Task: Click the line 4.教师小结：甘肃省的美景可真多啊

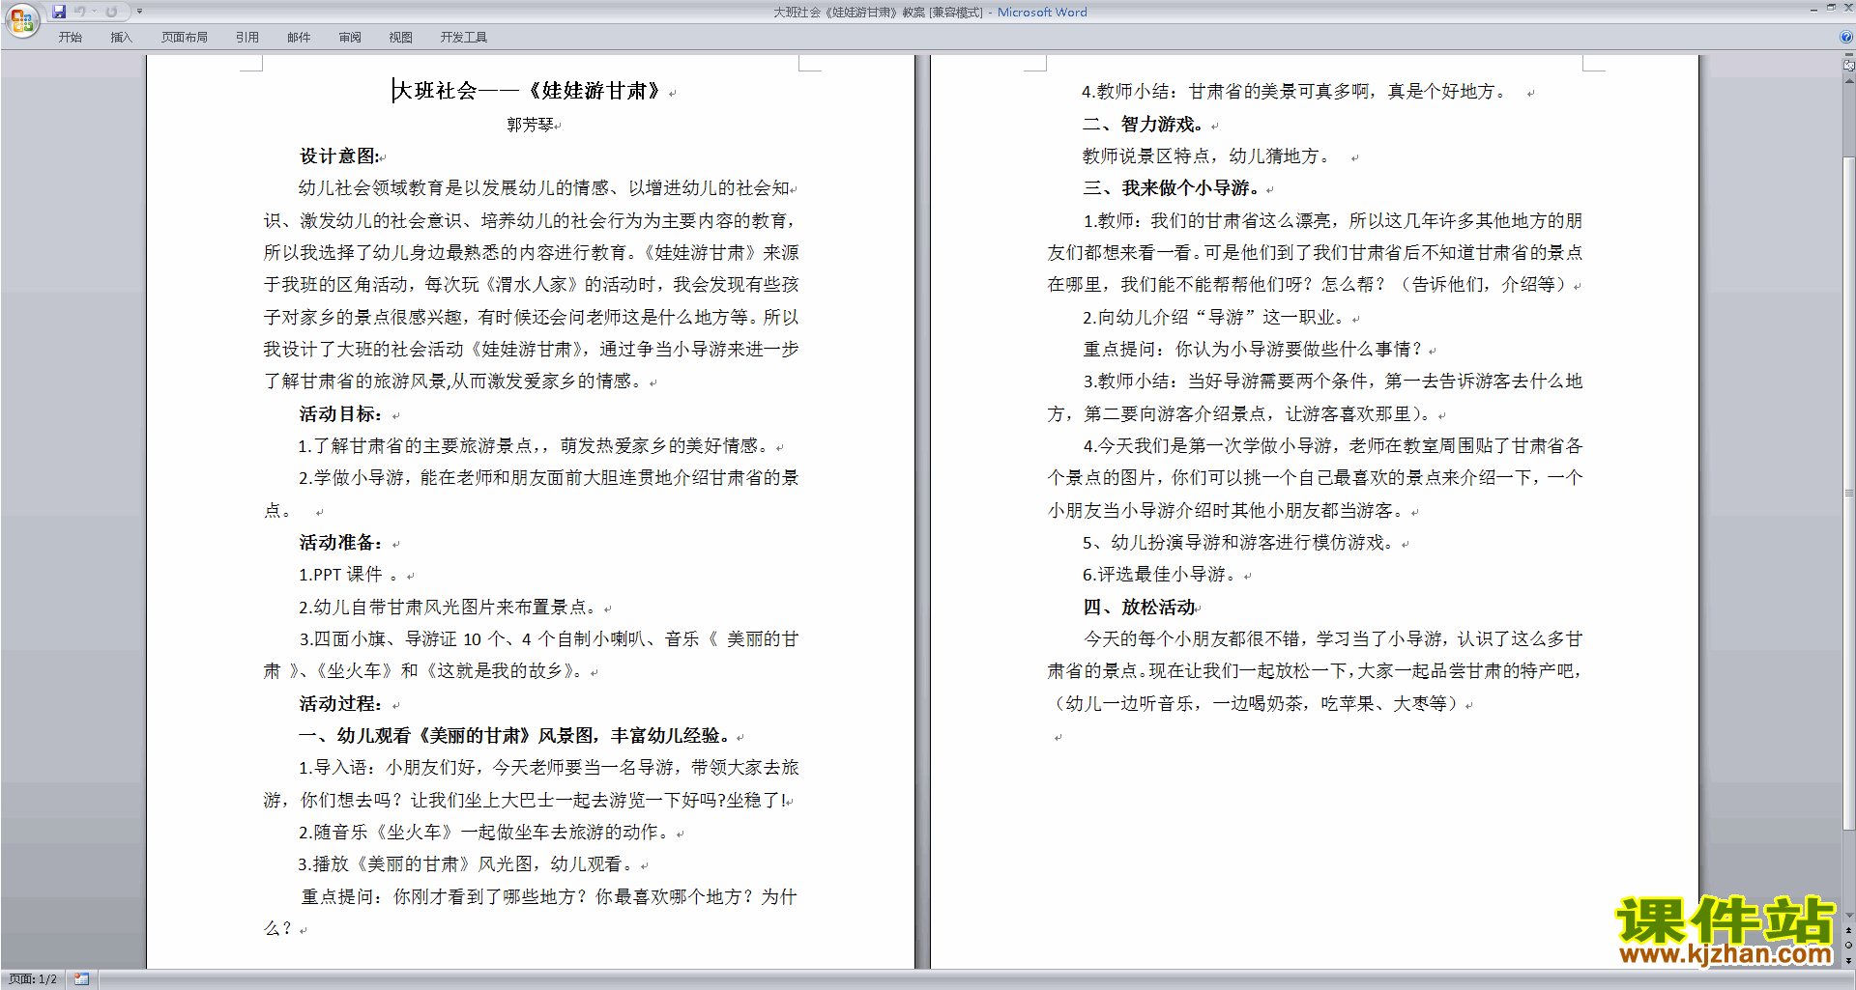Action: click(1293, 92)
